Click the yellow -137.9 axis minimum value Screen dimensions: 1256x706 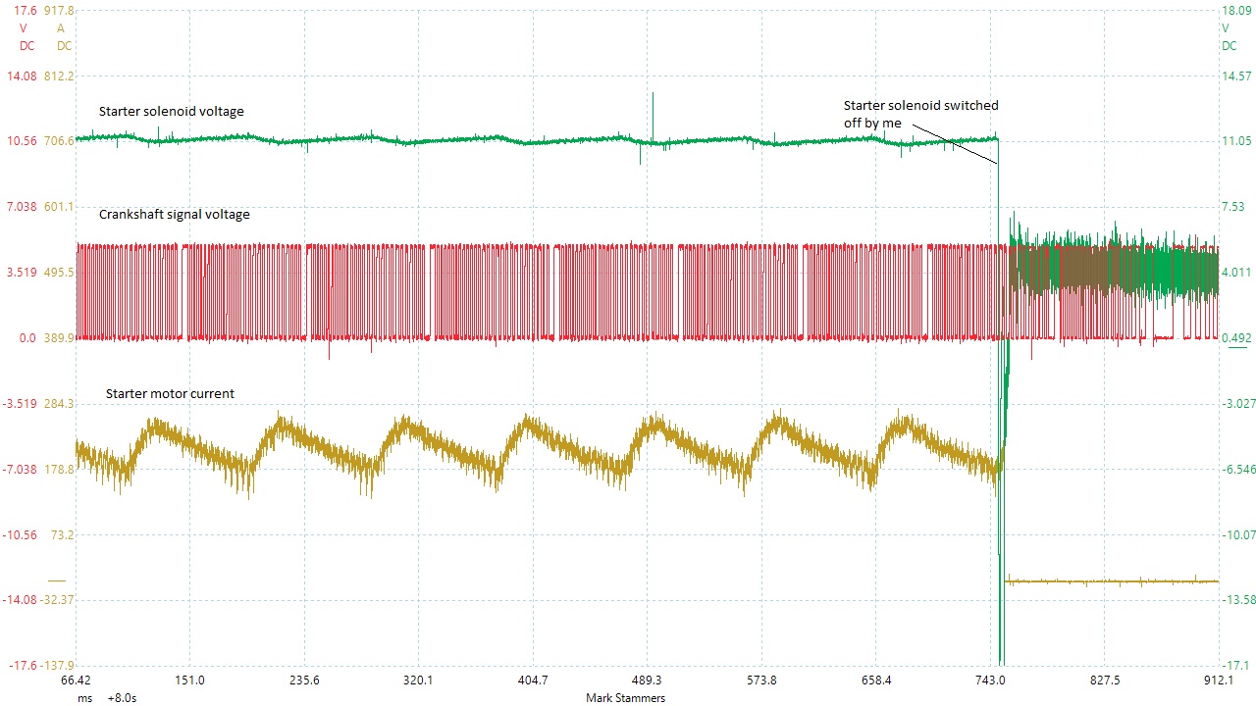point(57,666)
